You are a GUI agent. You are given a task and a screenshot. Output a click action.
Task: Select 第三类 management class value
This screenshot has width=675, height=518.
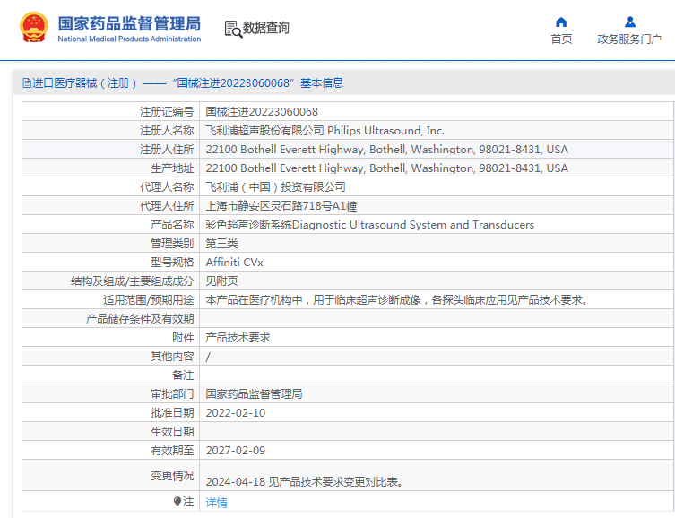(x=221, y=244)
